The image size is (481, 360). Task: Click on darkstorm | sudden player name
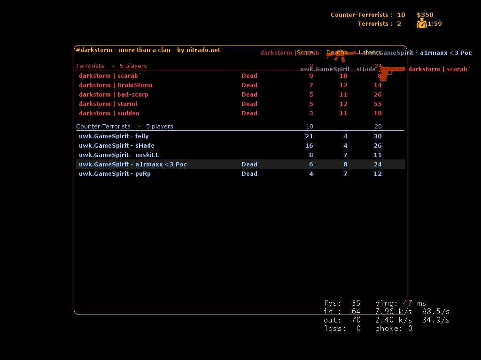point(109,113)
